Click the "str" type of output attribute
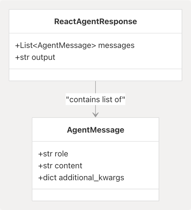 click(25, 57)
